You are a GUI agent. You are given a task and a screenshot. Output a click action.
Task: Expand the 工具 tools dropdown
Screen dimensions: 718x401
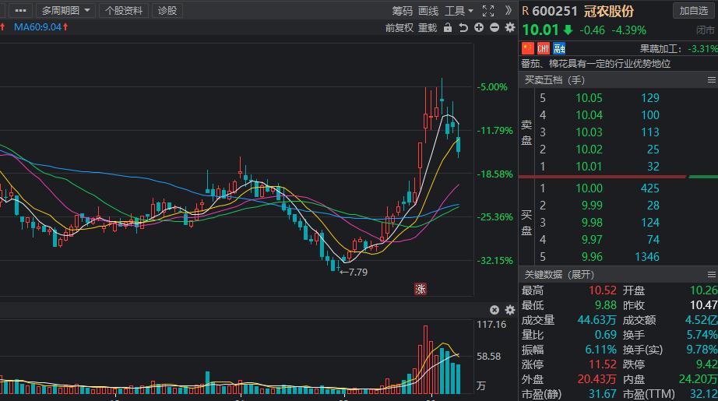(x=459, y=11)
